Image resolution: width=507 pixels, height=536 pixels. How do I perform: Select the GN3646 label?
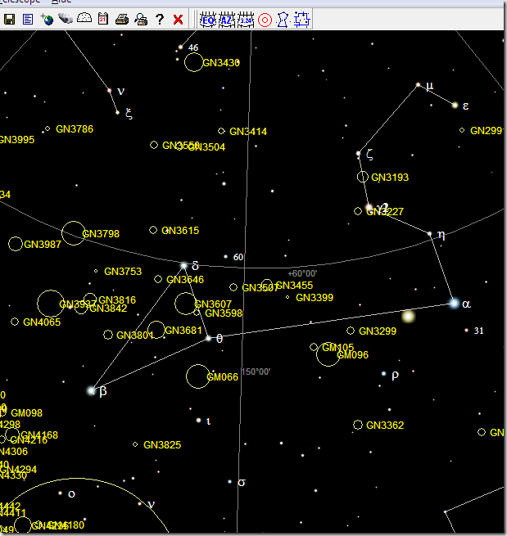coord(185,280)
